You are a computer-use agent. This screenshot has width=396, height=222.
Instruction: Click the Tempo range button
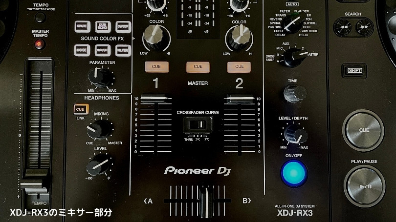(x=40, y=18)
